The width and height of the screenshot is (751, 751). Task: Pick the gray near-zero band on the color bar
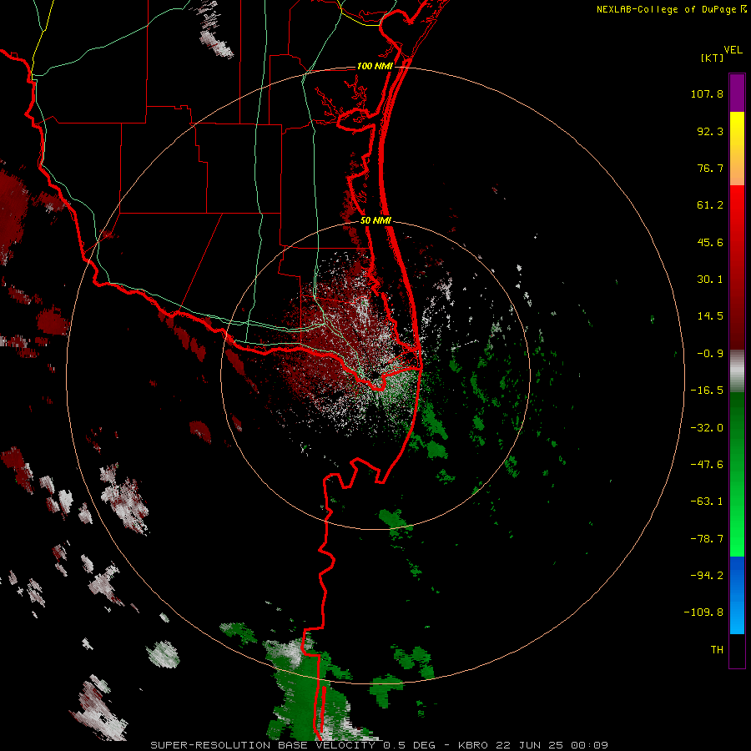coord(737,370)
